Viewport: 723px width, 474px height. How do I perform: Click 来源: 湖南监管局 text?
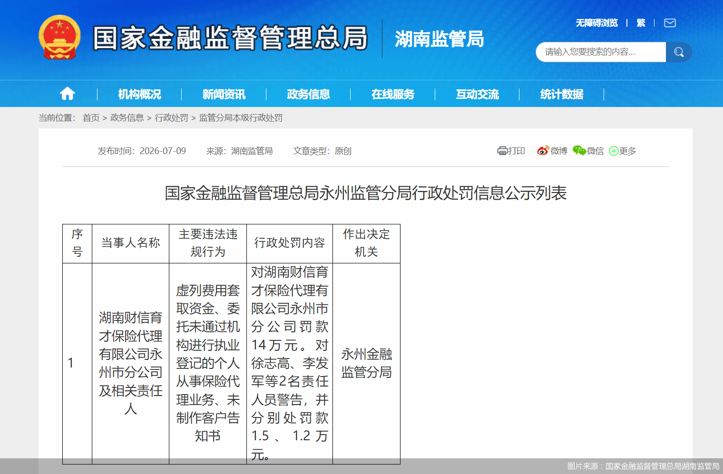coord(239,151)
